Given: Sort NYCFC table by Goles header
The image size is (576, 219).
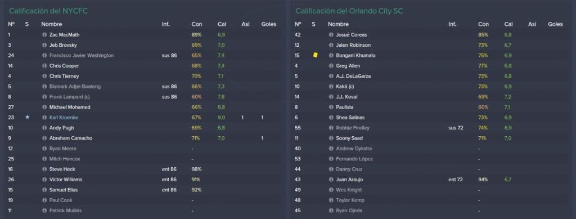Looking at the screenshot, I should pyautogui.click(x=268, y=24).
